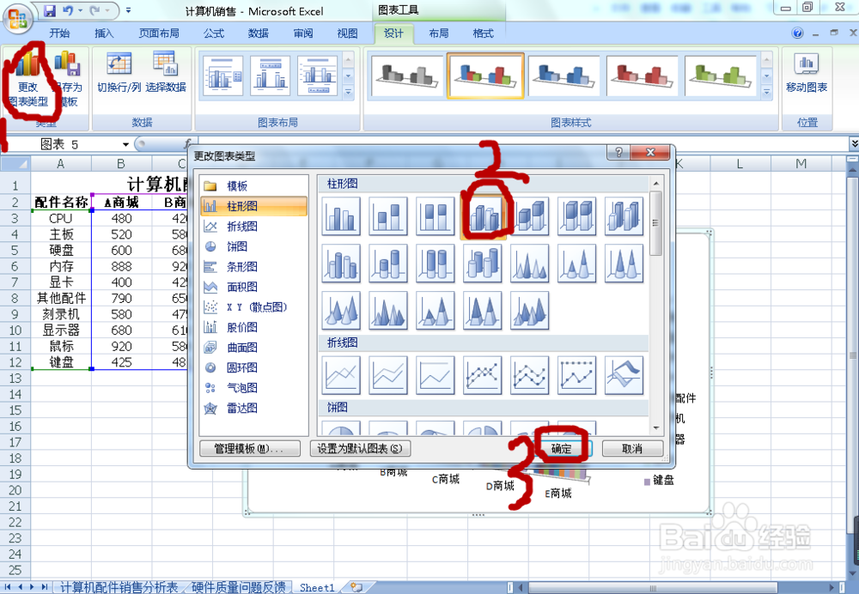Viewport: 859px width, 594px height.
Task: Select the stacked cylinder chart icon
Action: point(388,264)
